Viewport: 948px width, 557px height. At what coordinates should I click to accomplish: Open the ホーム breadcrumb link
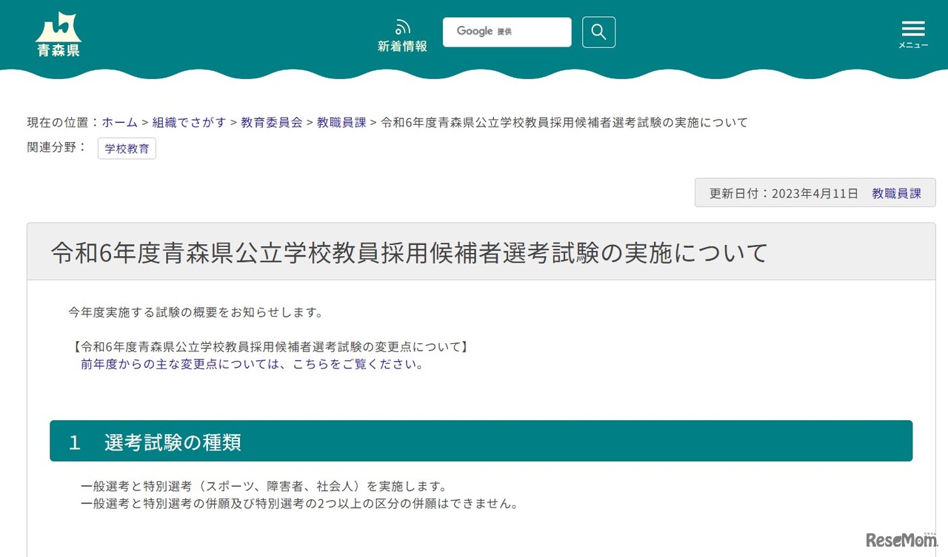click(119, 122)
